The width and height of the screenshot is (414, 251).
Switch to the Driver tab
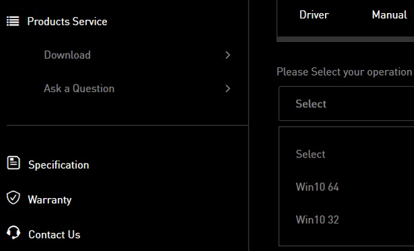click(314, 14)
